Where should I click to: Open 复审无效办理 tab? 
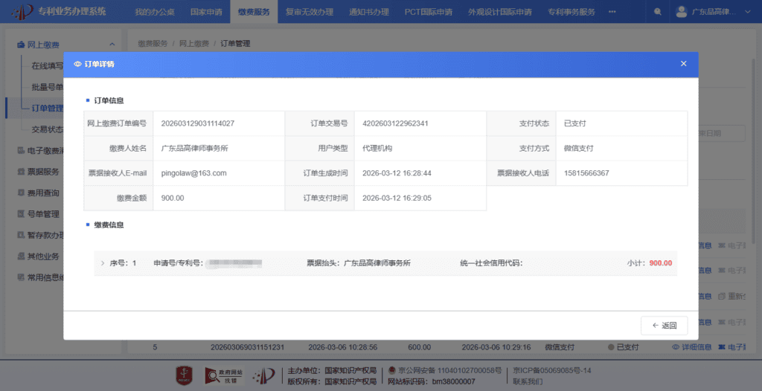tap(310, 12)
